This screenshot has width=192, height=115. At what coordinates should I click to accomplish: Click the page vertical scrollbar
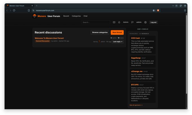click(186, 54)
